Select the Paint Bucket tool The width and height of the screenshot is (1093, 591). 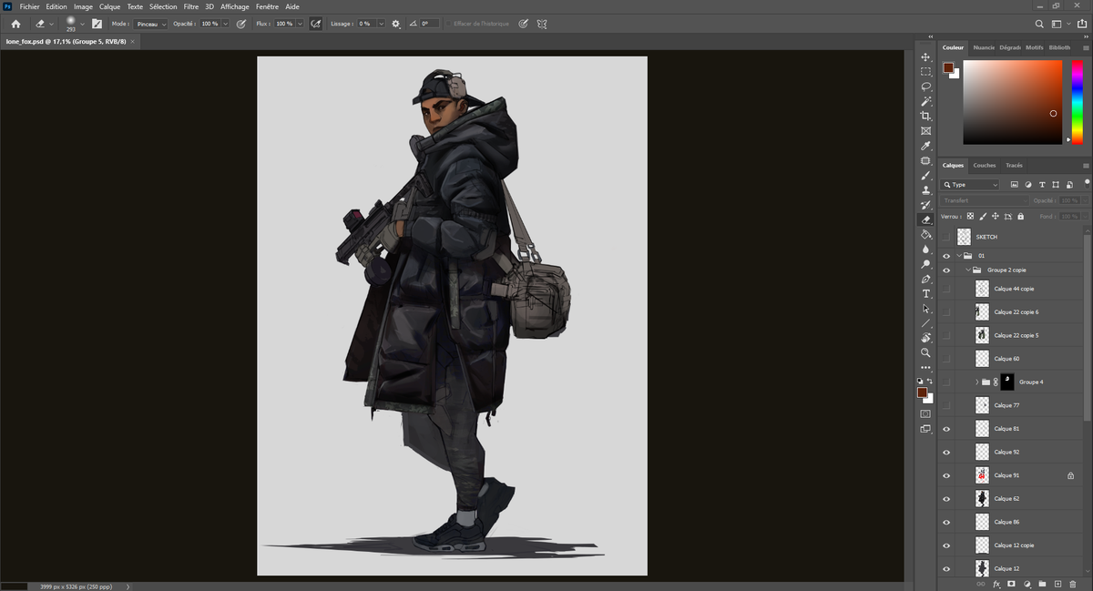point(926,234)
